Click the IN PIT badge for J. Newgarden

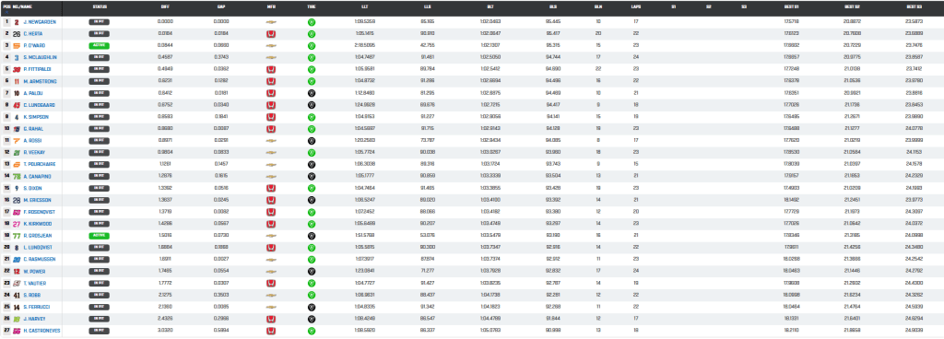[x=99, y=21]
